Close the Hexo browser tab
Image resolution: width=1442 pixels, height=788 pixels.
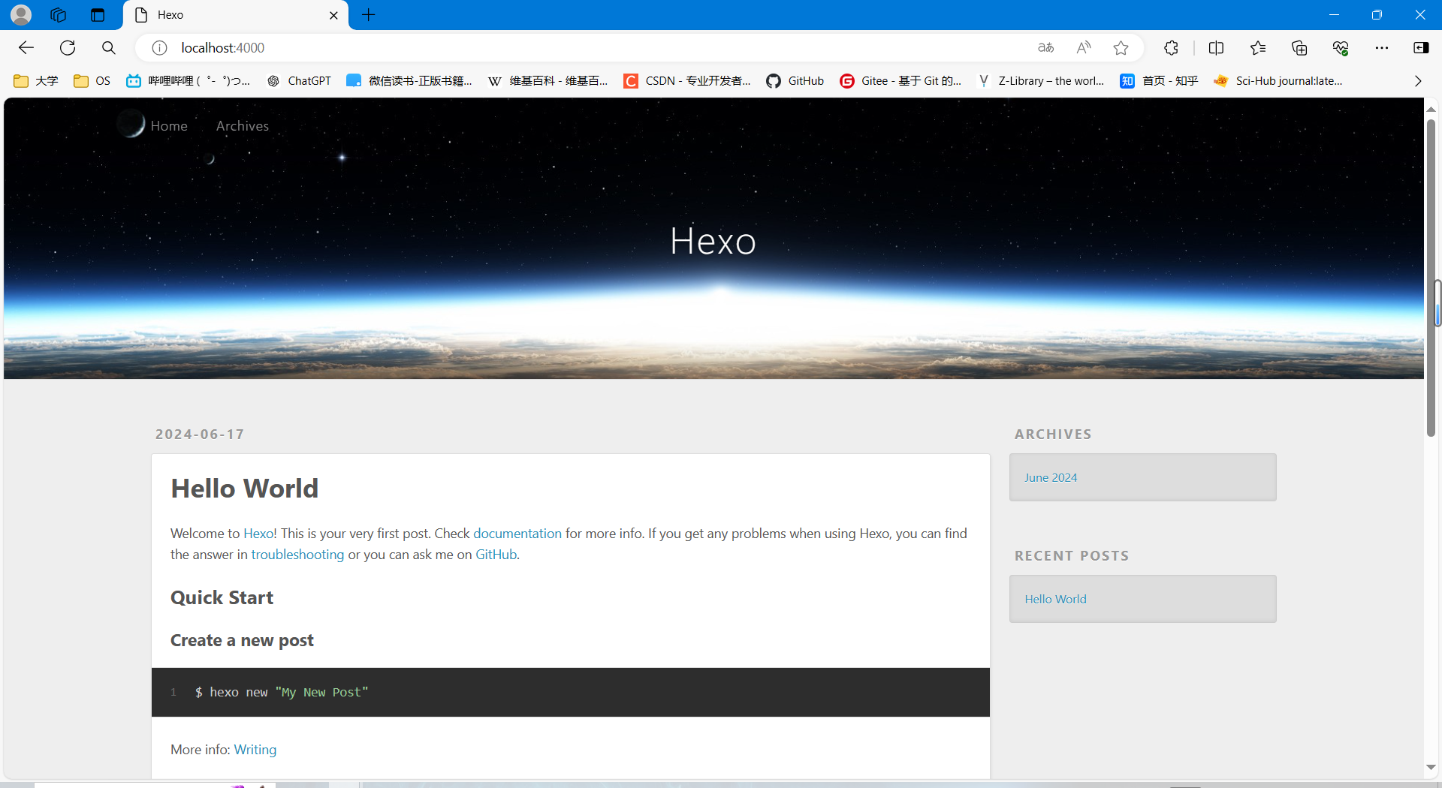click(333, 15)
